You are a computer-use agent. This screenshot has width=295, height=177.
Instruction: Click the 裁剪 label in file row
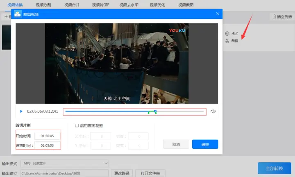pos(235,41)
